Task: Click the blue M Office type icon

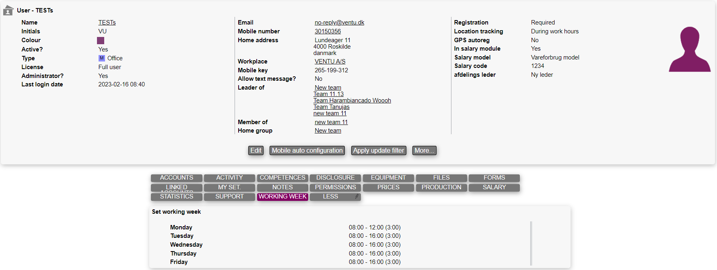Action: click(101, 58)
